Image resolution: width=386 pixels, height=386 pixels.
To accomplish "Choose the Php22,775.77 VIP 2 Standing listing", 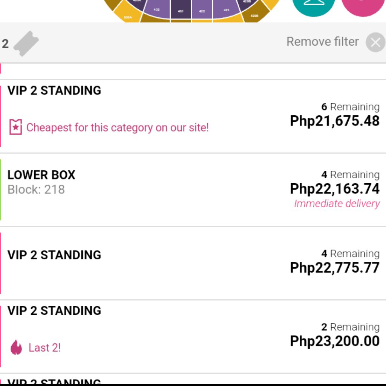I will 193,263.
